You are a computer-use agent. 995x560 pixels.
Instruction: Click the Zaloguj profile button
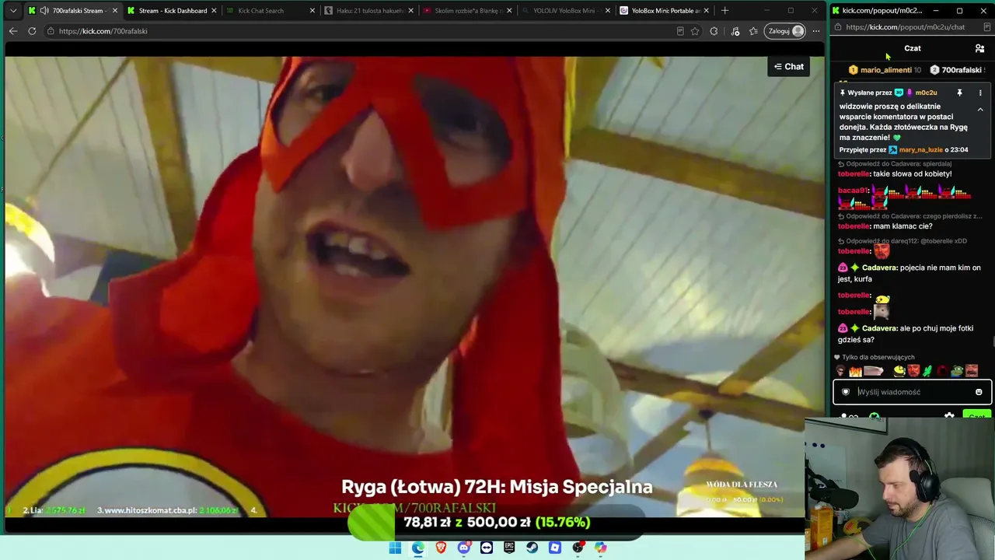coord(786,31)
